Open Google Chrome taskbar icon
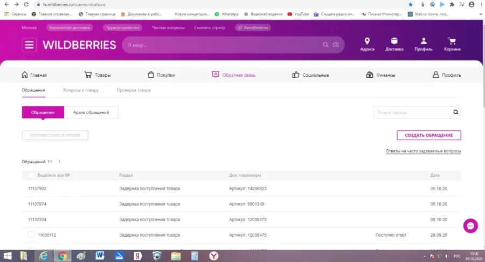485x262 pixels. (62, 256)
